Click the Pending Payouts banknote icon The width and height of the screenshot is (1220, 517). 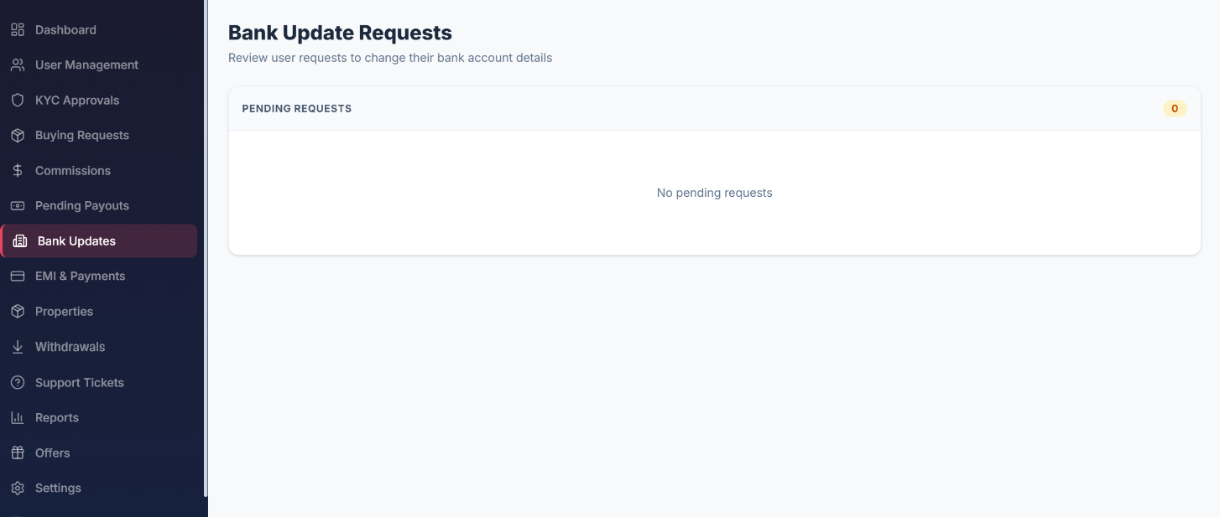(x=18, y=206)
